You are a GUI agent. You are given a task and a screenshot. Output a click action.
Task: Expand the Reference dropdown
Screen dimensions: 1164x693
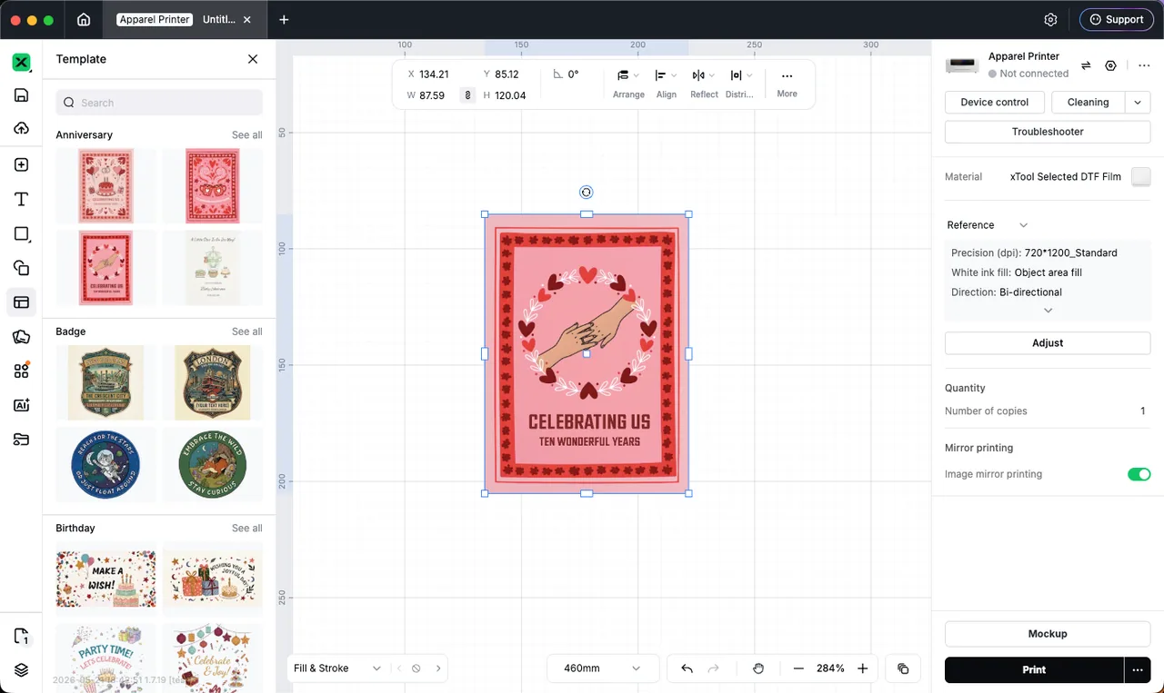[988, 225]
